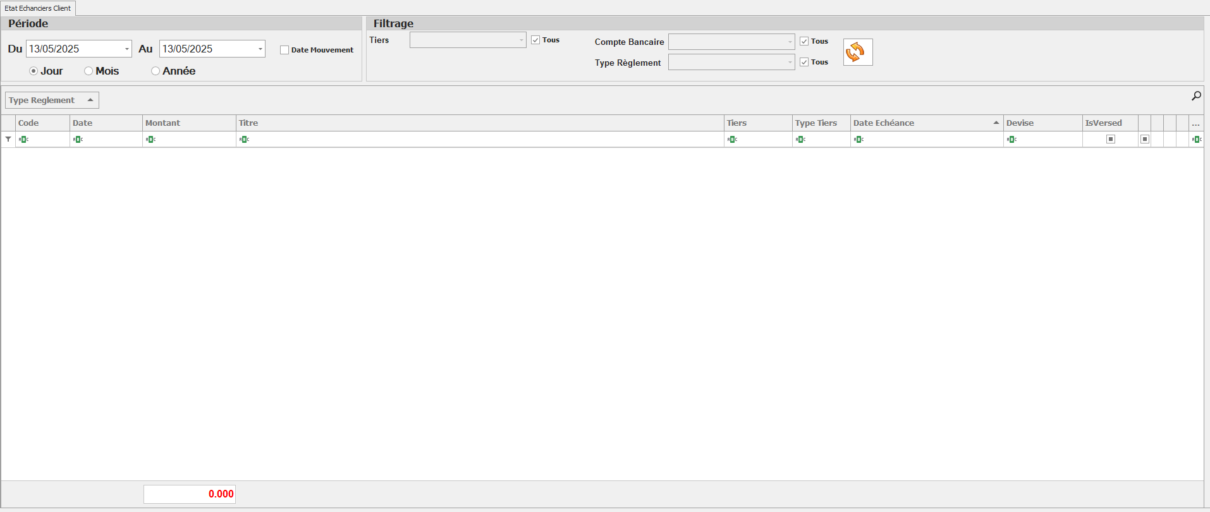Switch to Etat Echanciers Client tab
Screen dimensions: 1210x512
point(38,8)
